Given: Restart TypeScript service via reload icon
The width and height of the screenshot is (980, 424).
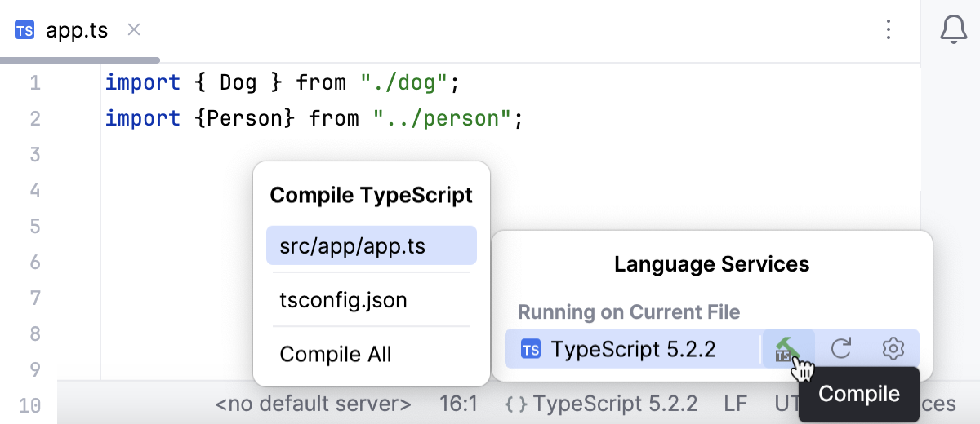Looking at the screenshot, I should point(841,349).
